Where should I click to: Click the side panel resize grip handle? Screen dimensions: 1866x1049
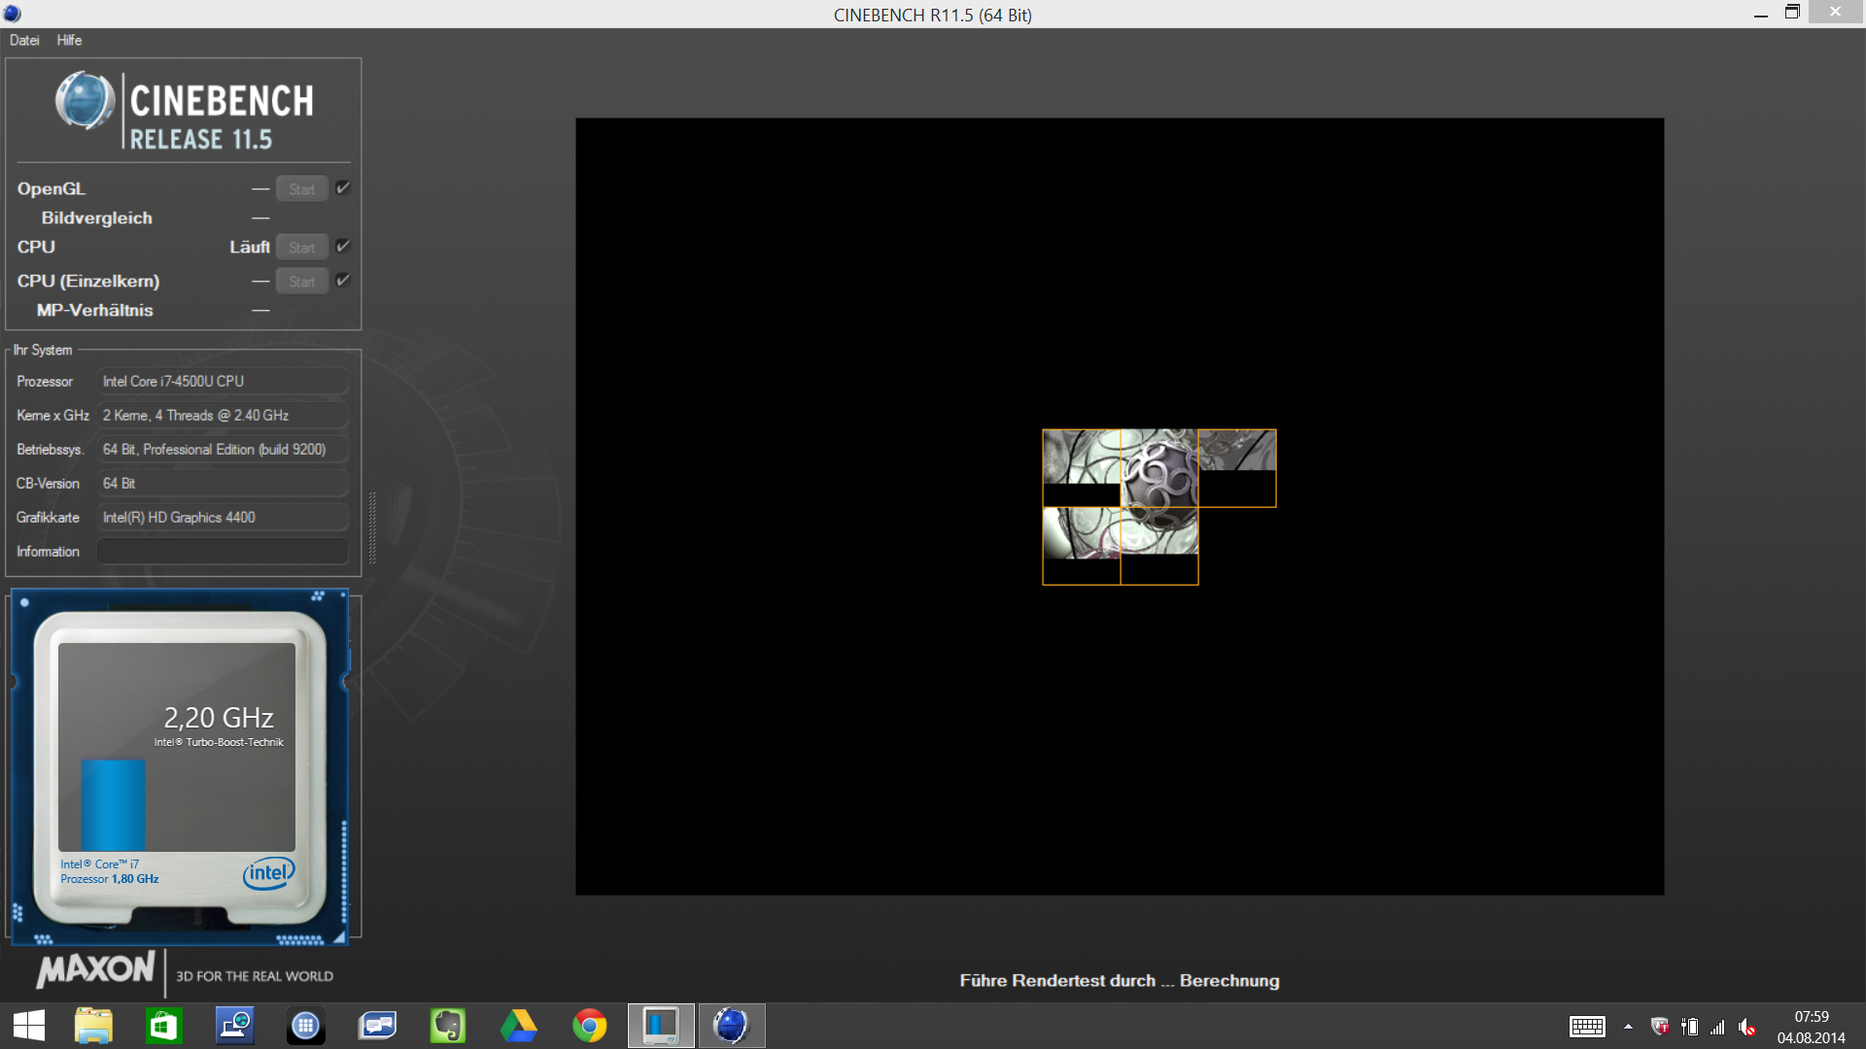(372, 527)
